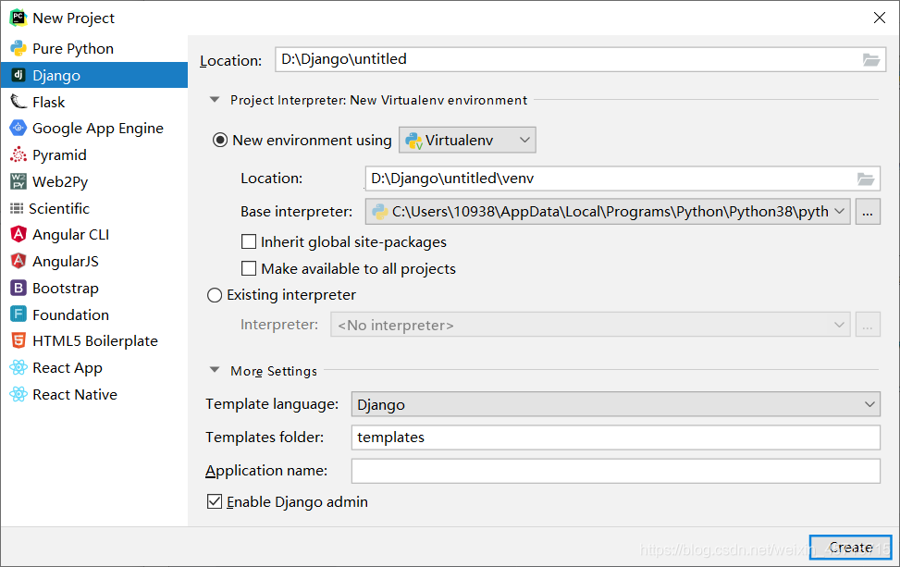Browse for project location folder icon

[x=870, y=60]
